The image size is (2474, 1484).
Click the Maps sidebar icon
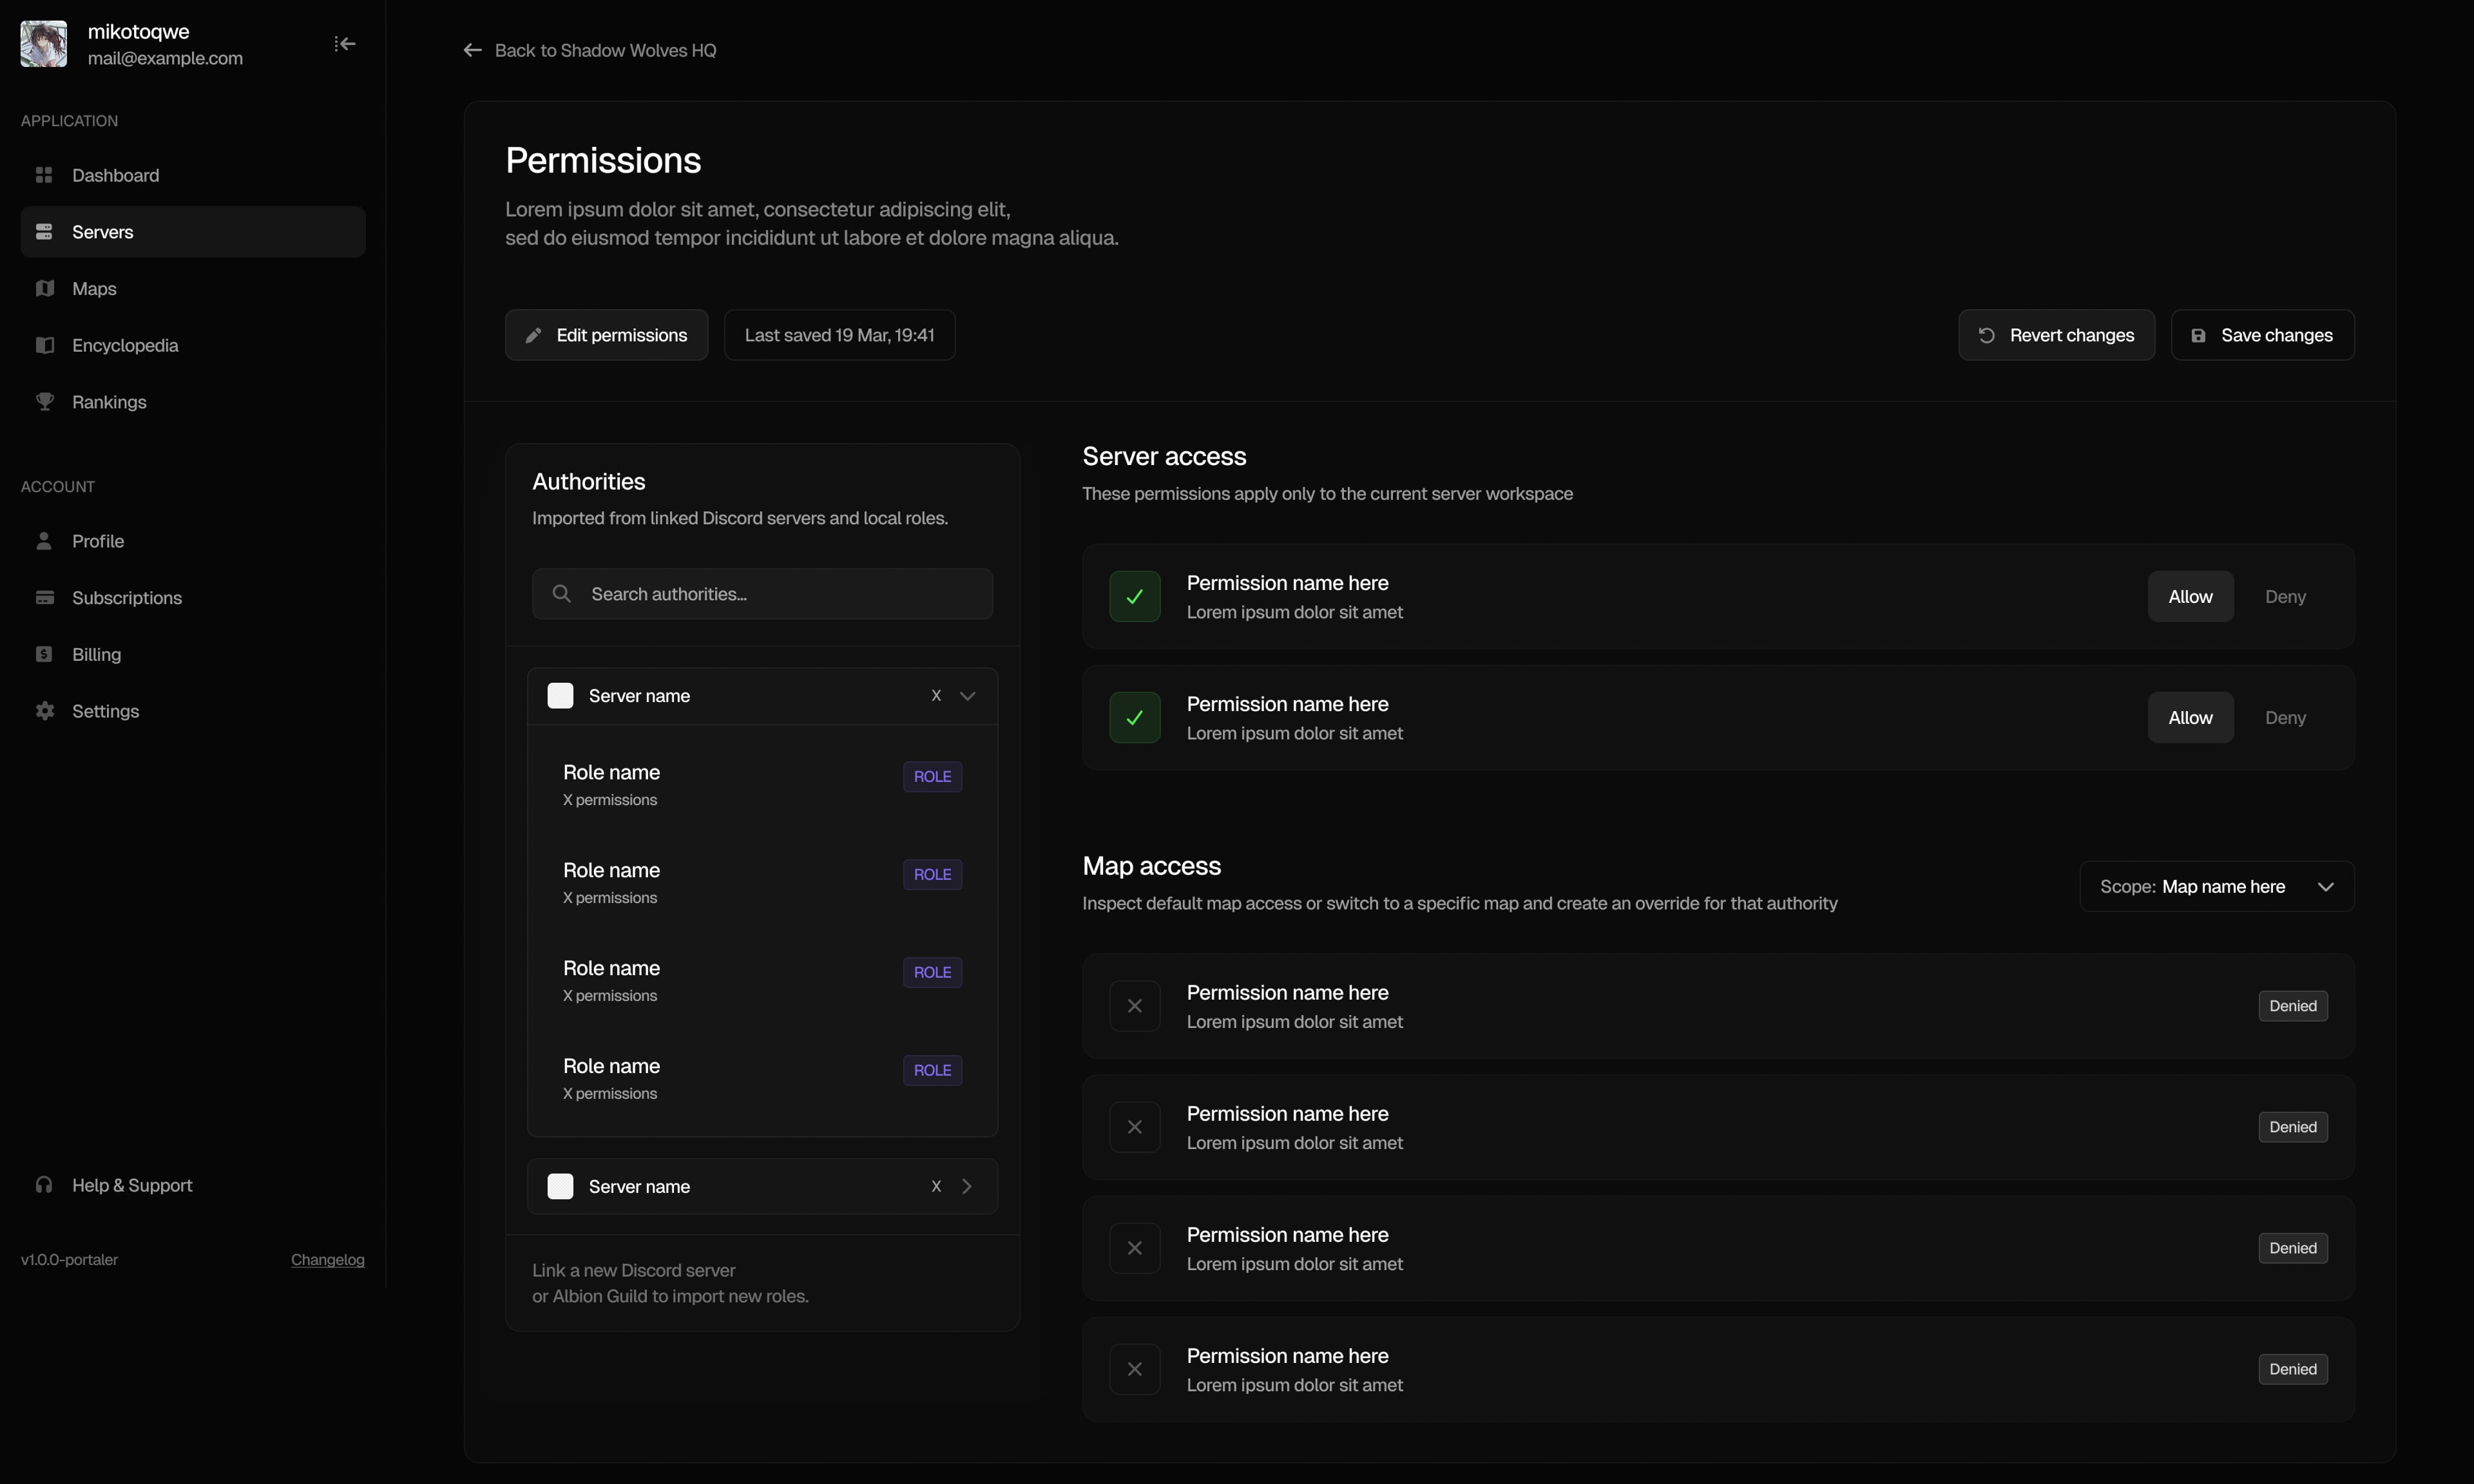tap(44, 288)
